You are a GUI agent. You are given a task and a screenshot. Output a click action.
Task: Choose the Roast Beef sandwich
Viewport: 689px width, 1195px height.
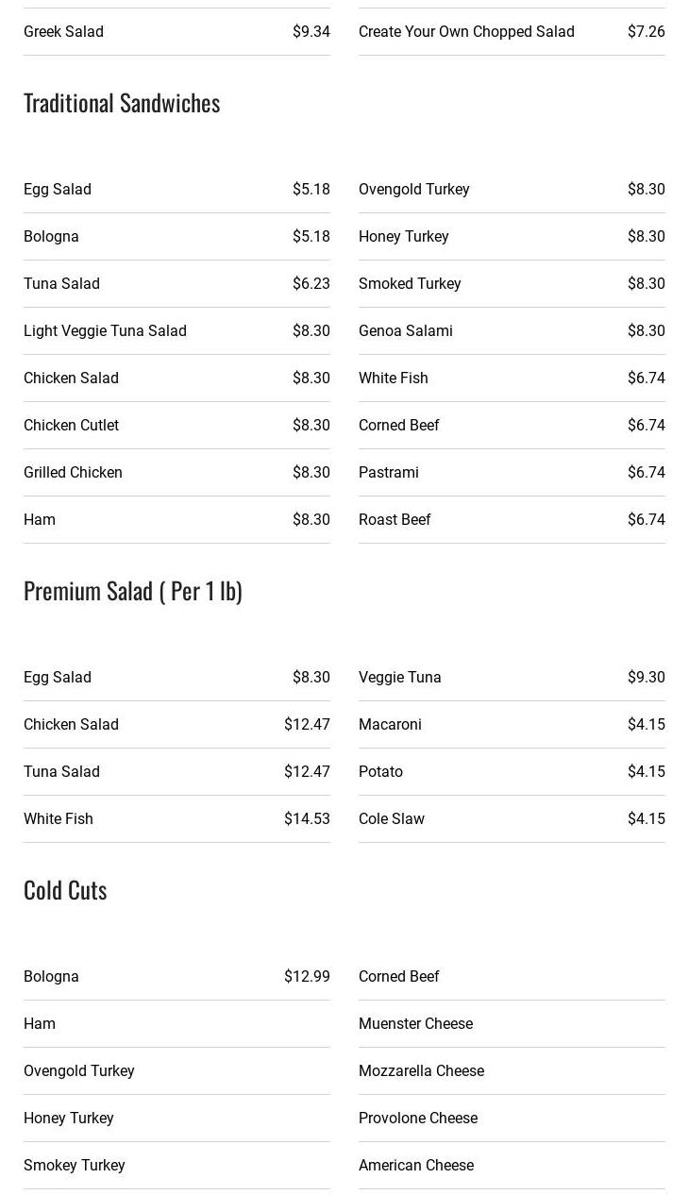[395, 520]
